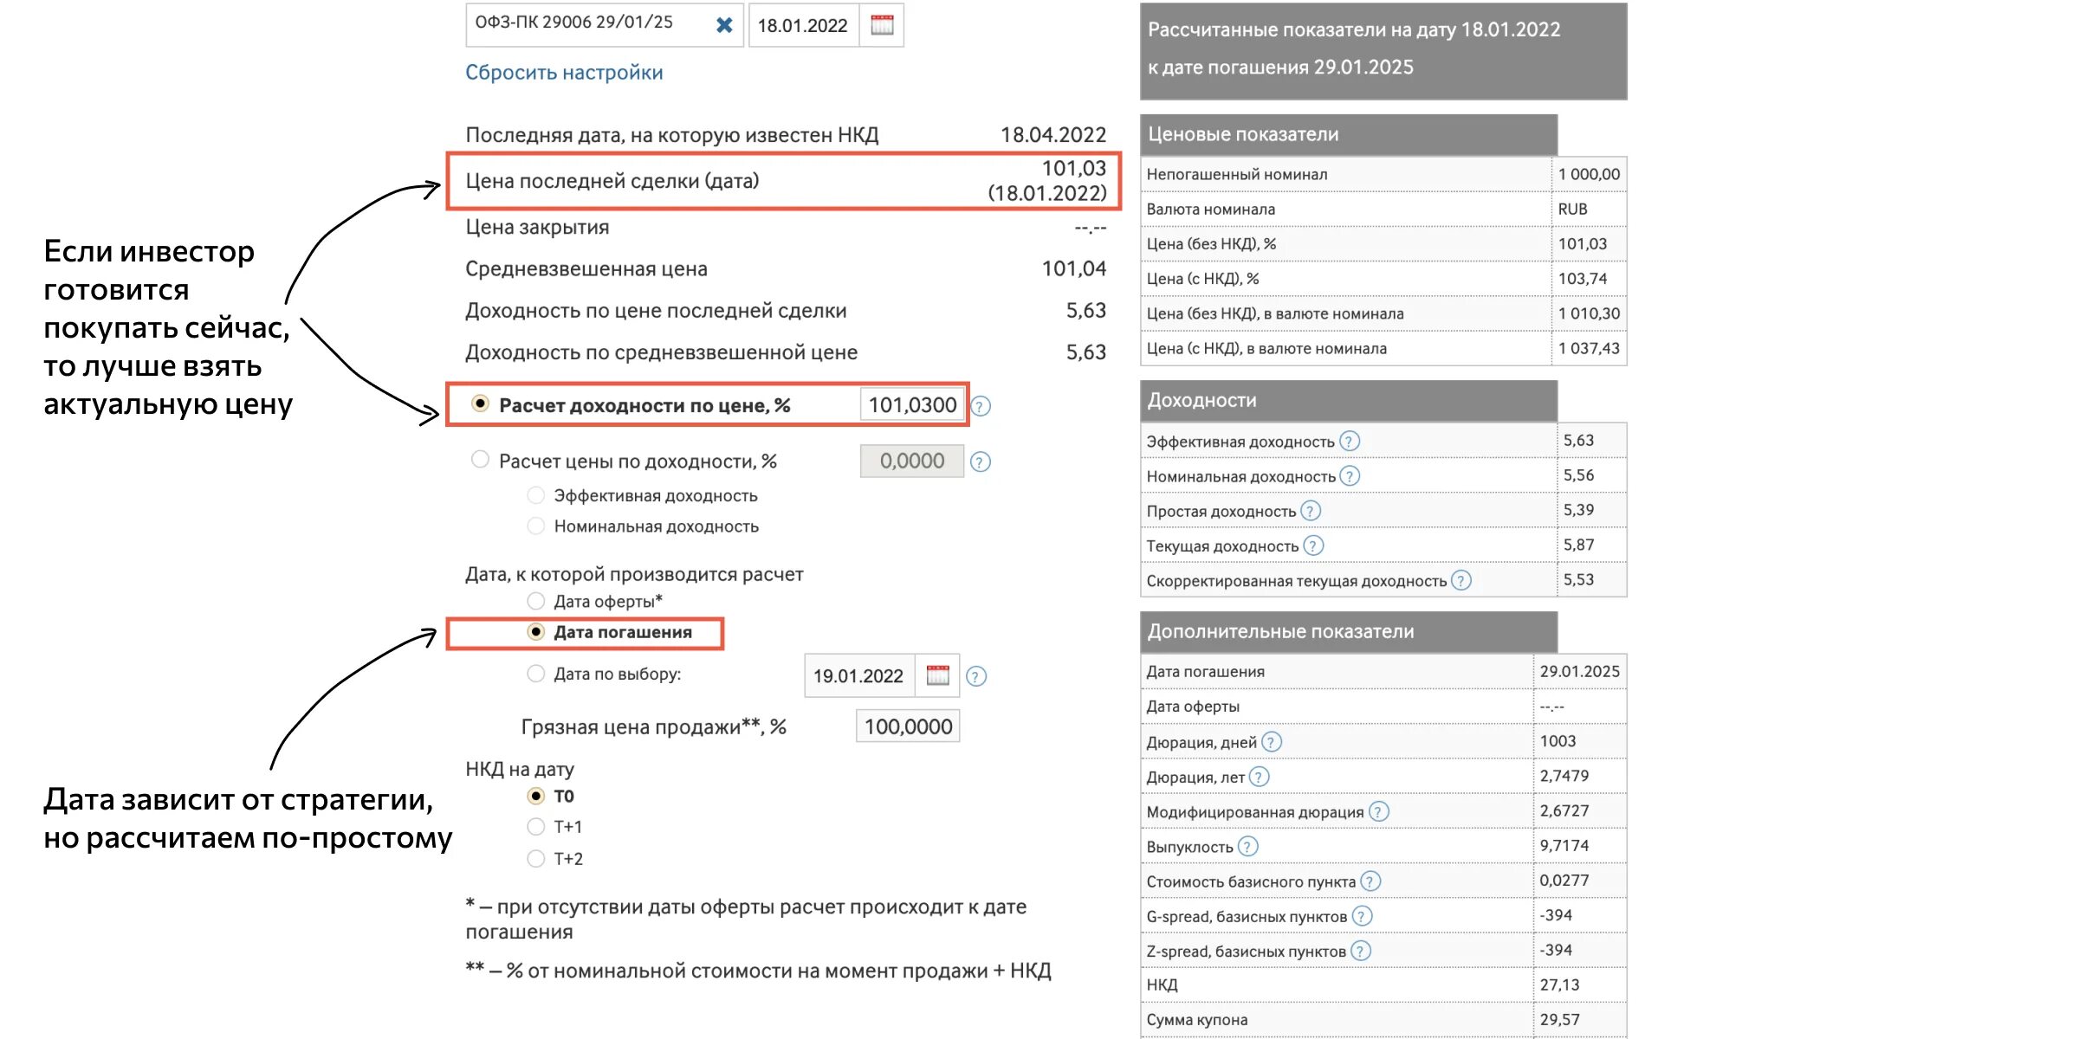The image size is (2079, 1039).
Task: Select T0 for НКД на дату
Action: (x=536, y=796)
